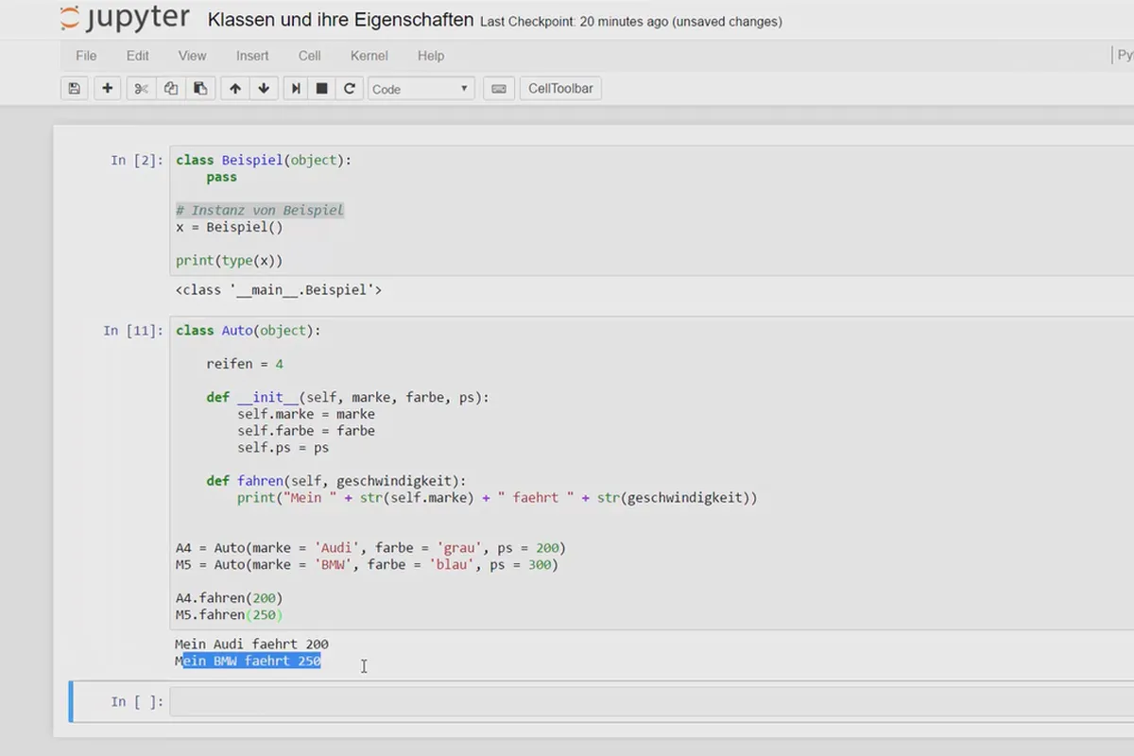Click the comment # Instanz von Beispiel

[x=260, y=211]
